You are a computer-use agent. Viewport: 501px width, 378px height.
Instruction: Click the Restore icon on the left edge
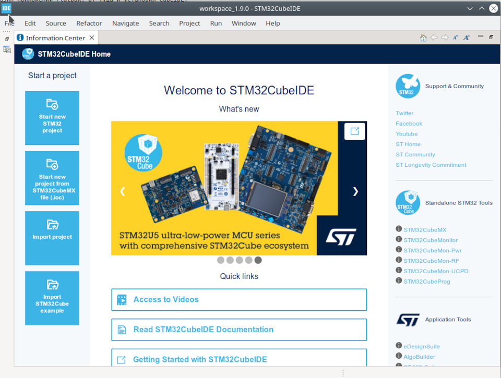[7, 39]
